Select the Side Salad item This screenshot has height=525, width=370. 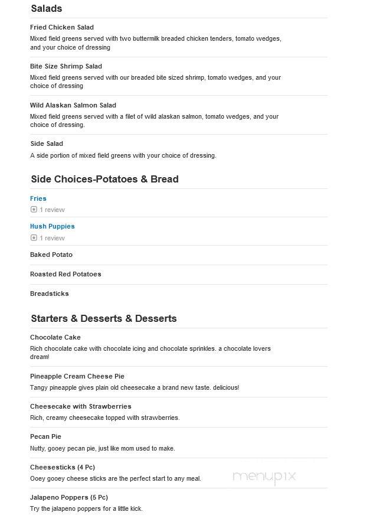[47, 144]
